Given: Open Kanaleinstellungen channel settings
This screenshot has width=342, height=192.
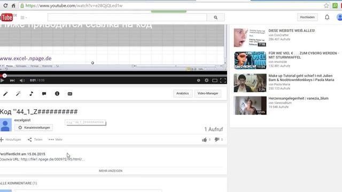Looking at the screenshot, I should (34, 127).
